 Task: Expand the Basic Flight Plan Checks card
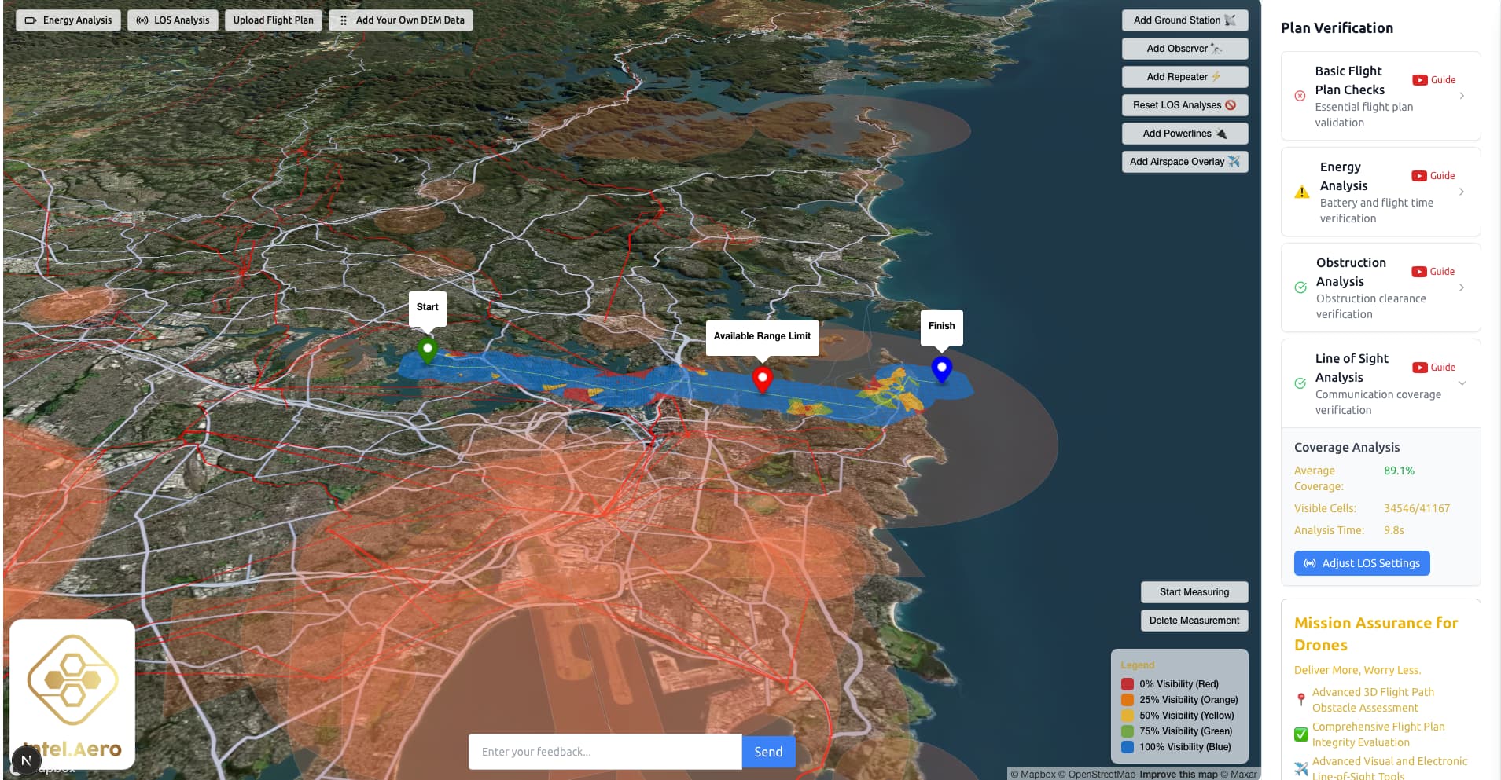tap(1462, 96)
